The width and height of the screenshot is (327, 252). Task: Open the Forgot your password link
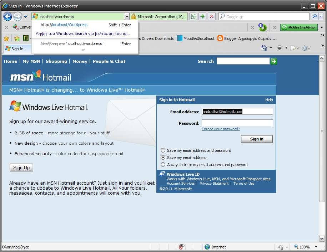[221, 129]
